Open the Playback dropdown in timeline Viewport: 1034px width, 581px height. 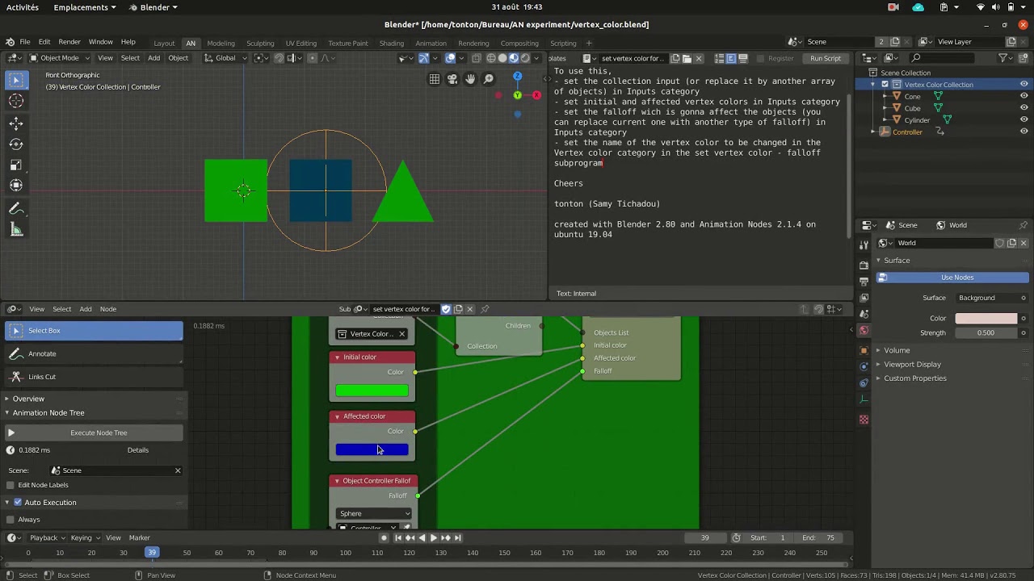48,537
